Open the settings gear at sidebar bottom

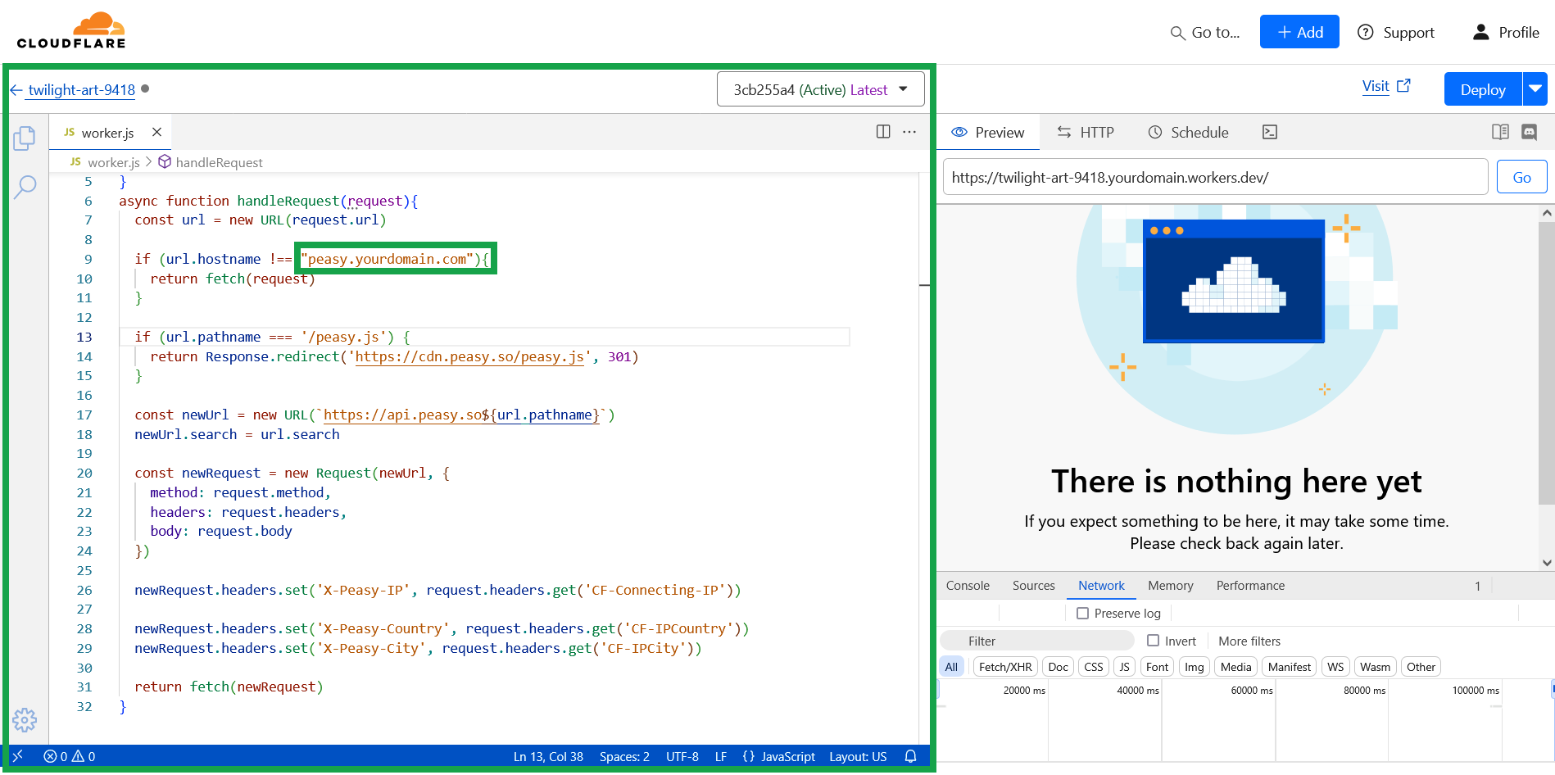click(24, 720)
